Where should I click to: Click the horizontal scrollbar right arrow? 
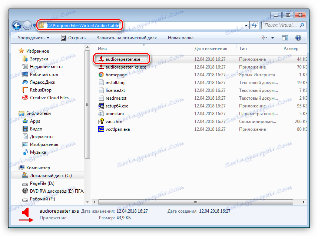coord(304,202)
